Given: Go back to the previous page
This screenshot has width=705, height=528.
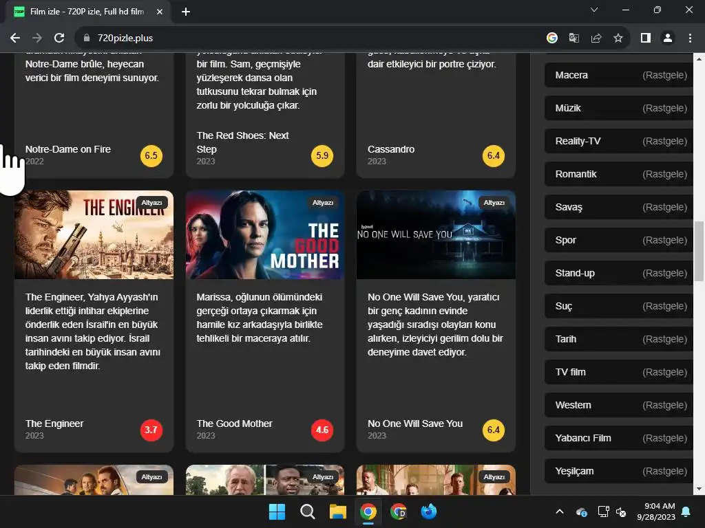Looking at the screenshot, I should point(15,38).
